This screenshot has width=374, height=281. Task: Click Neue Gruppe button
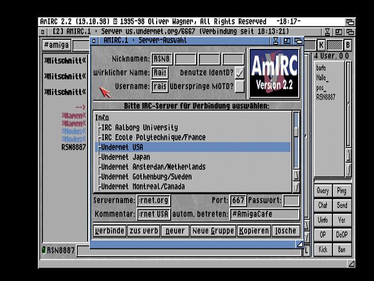tap(213, 230)
